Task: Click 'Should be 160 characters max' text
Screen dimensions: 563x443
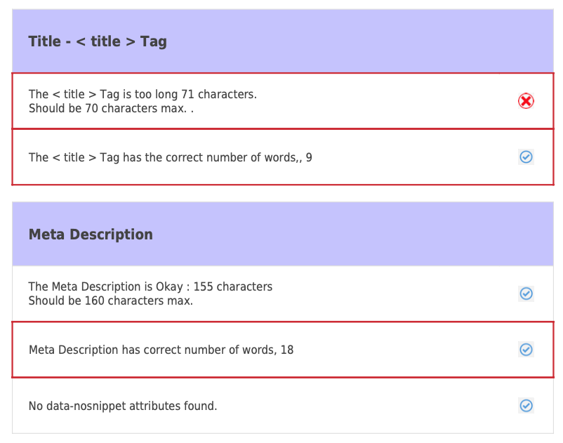Action: [x=111, y=301]
